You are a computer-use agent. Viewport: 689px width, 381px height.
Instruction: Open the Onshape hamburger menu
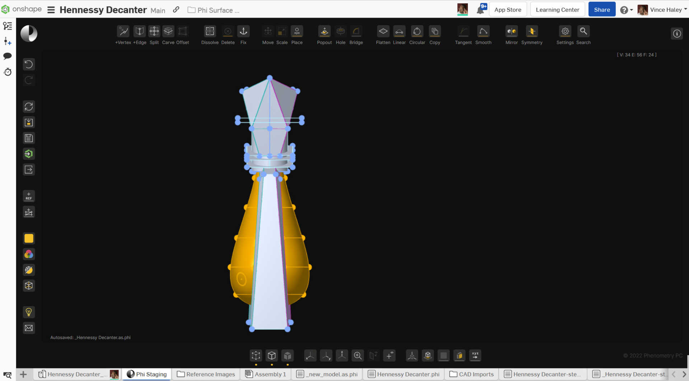click(x=51, y=10)
